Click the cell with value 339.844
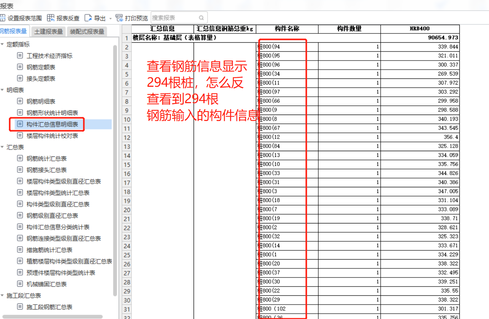 tap(420, 47)
